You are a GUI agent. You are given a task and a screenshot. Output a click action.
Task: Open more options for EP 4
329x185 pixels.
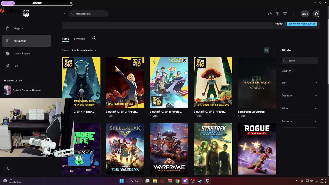coord(98,112)
